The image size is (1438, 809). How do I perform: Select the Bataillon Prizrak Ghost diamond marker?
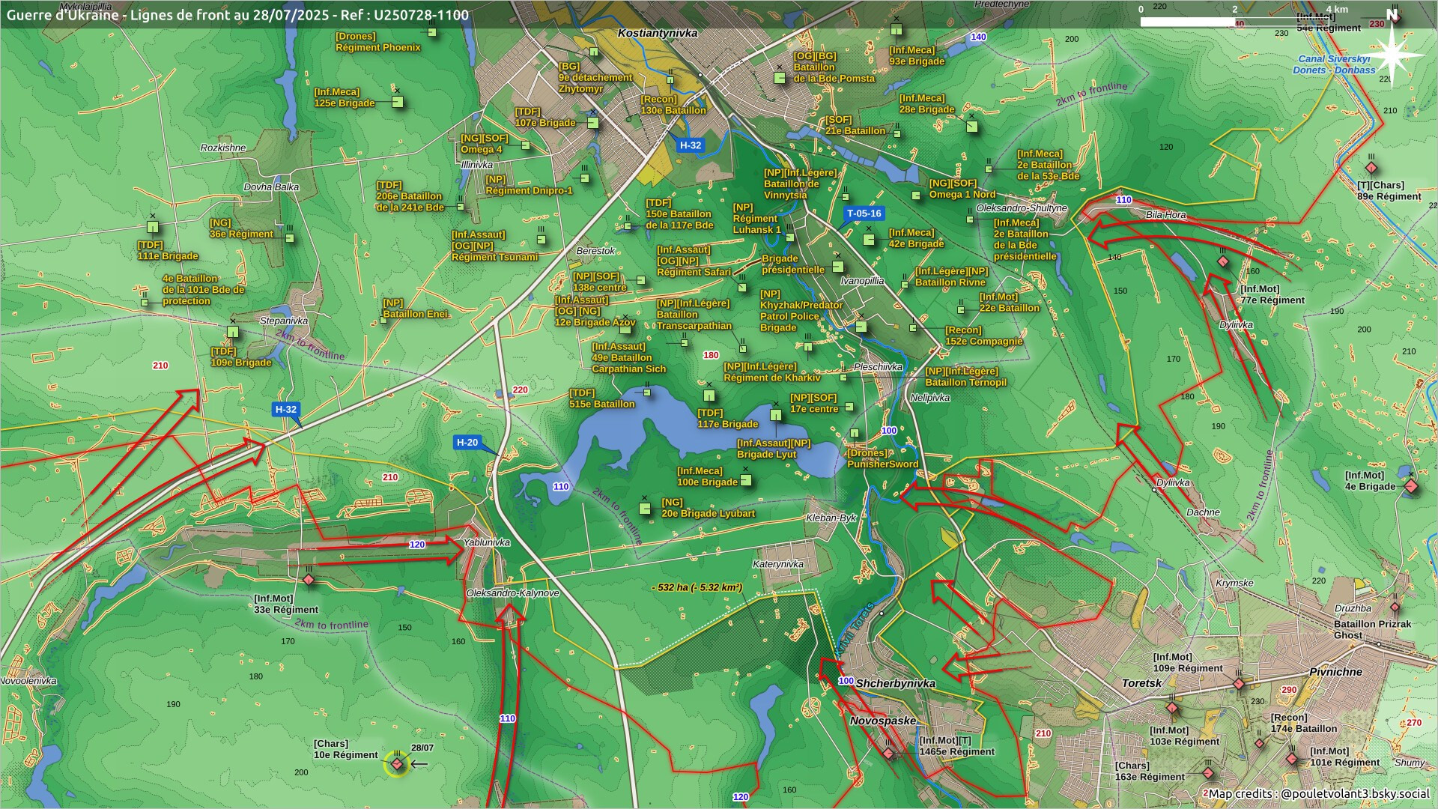click(1395, 607)
